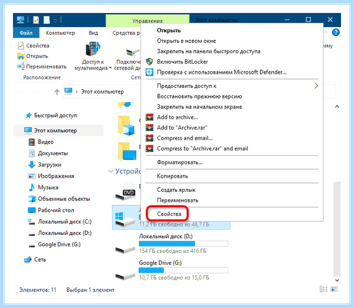
Task: Open quick access toolbar customize dropdown
Action: (x=55, y=21)
